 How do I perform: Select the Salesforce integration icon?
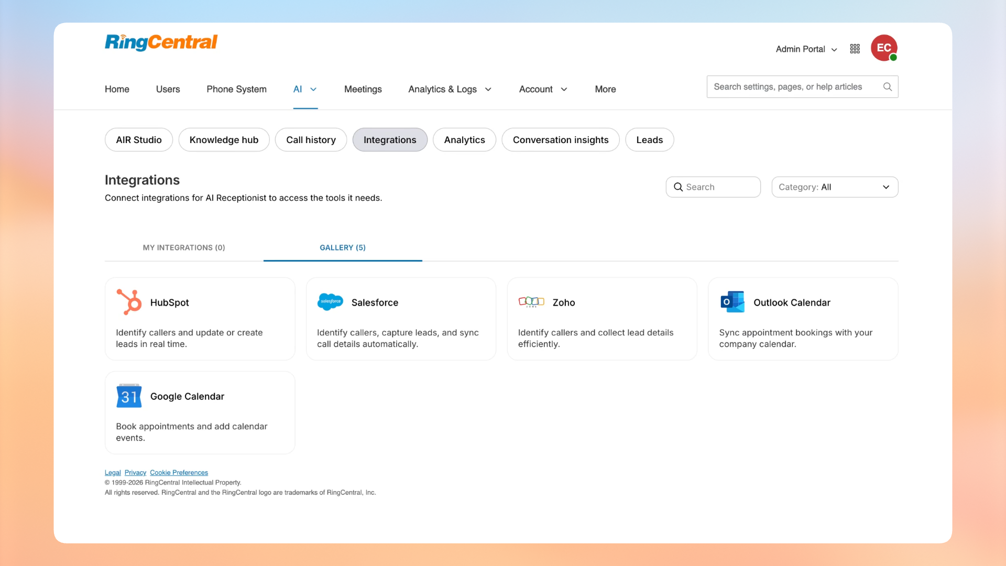pyautogui.click(x=330, y=301)
